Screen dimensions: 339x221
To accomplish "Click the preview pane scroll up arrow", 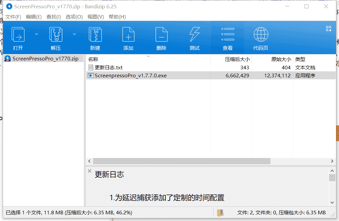I will tap(332, 171).
